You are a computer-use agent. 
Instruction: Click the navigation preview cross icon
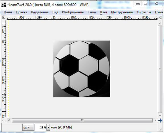tap(160, 120)
